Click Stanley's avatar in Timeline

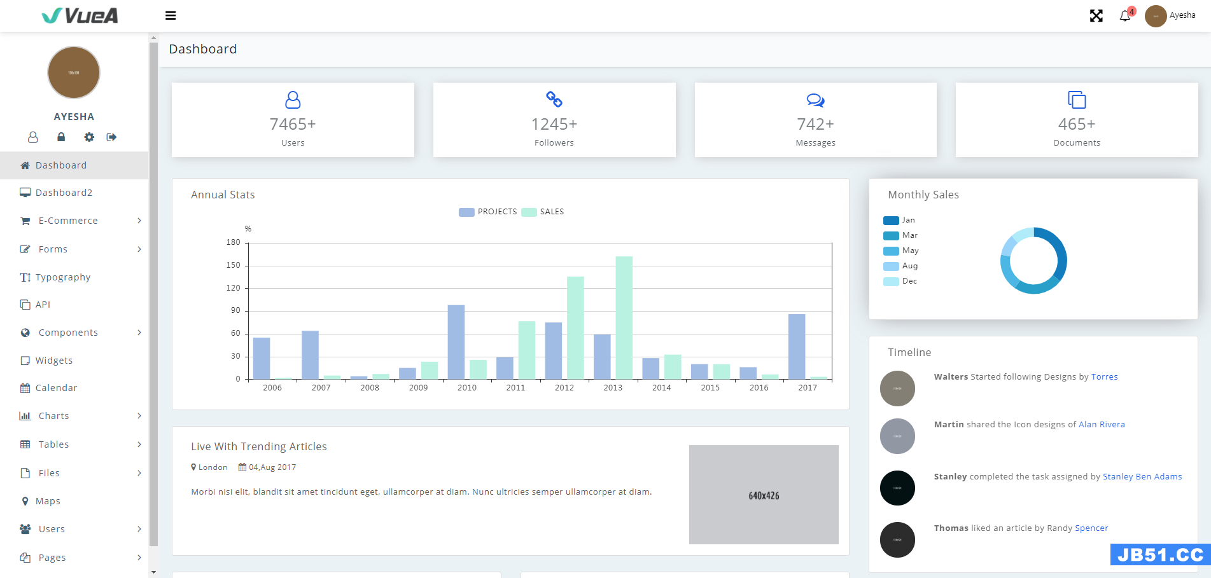pos(897,488)
